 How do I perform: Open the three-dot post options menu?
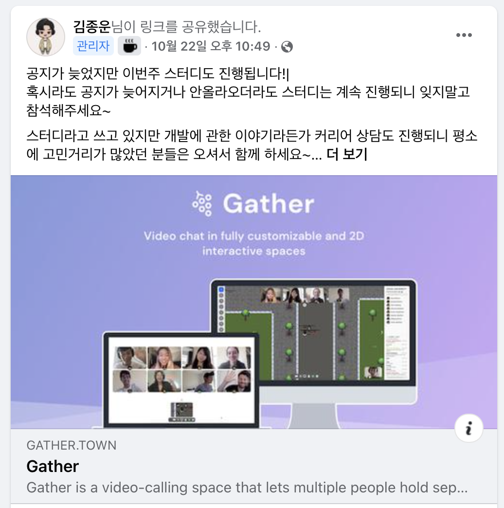point(464,35)
